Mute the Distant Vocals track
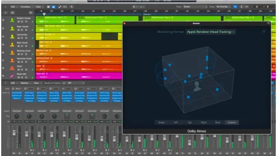This screenshot has height=156, width=277. (19, 22)
